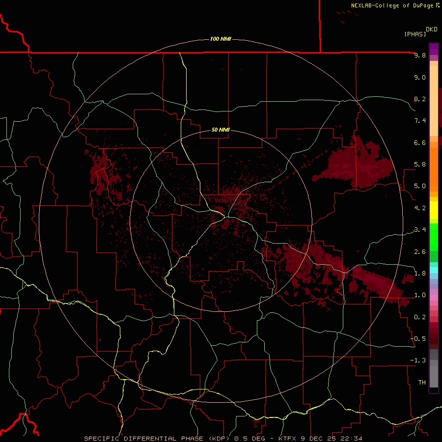The width and height of the screenshot is (442, 442).
Task: Select the 9.8 value on the color scale
Action: point(420,55)
